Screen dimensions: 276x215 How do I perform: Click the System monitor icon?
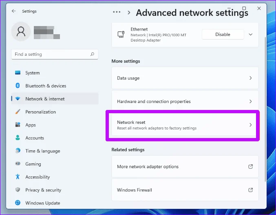18,72
